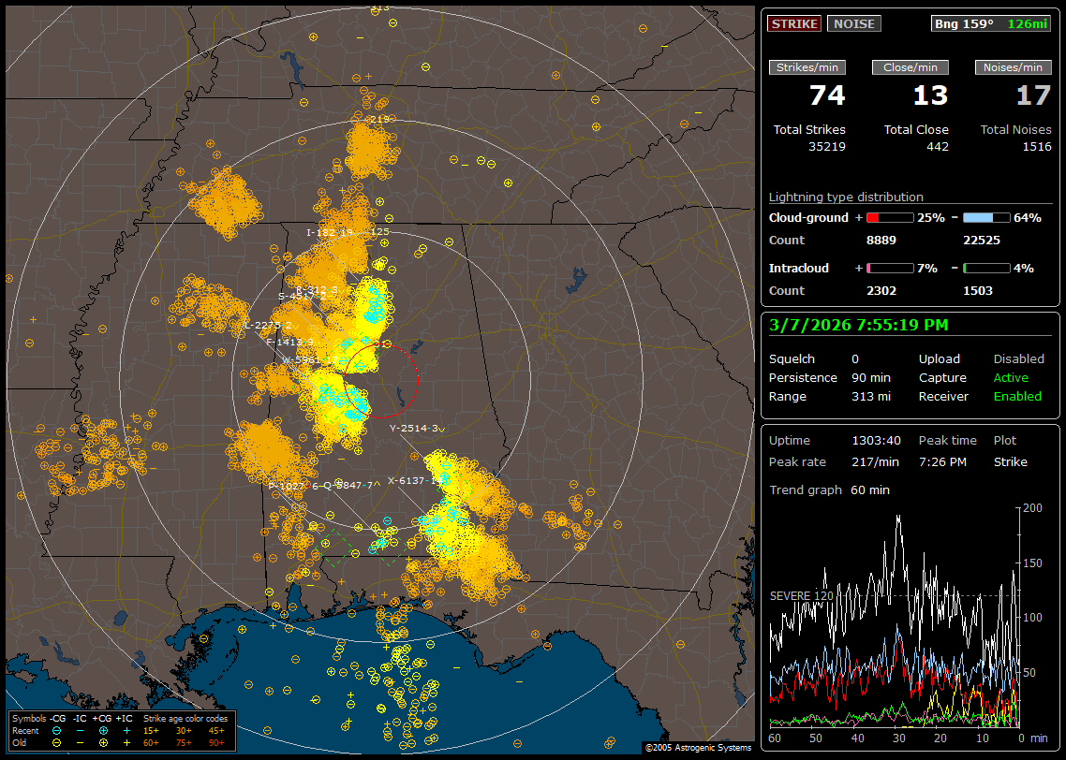Click the Recent +CG legend symbol
Screen dimensions: 1066x760
pyautogui.click(x=103, y=730)
